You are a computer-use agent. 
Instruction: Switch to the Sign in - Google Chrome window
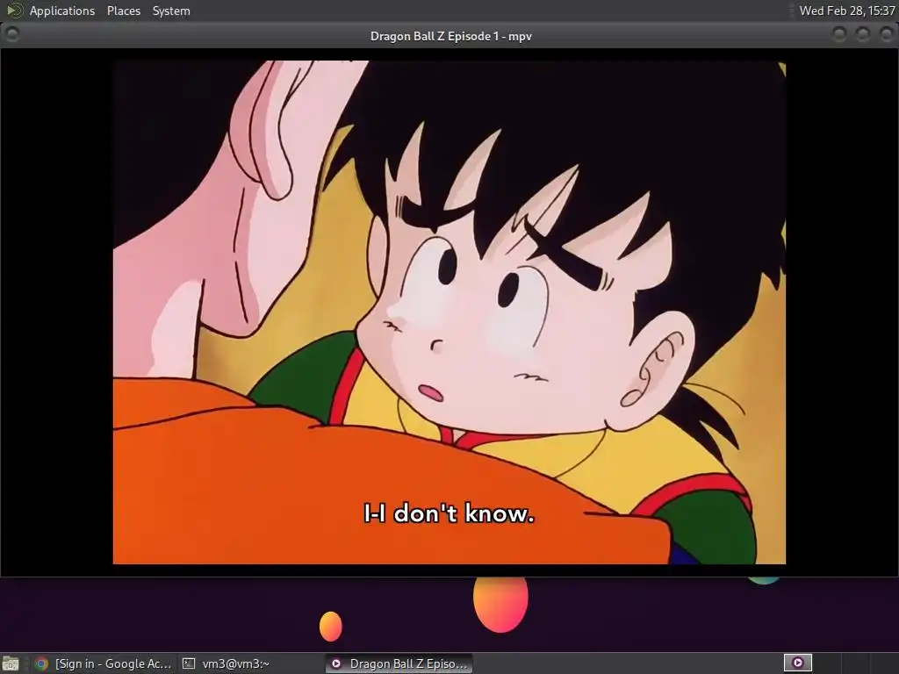point(104,663)
